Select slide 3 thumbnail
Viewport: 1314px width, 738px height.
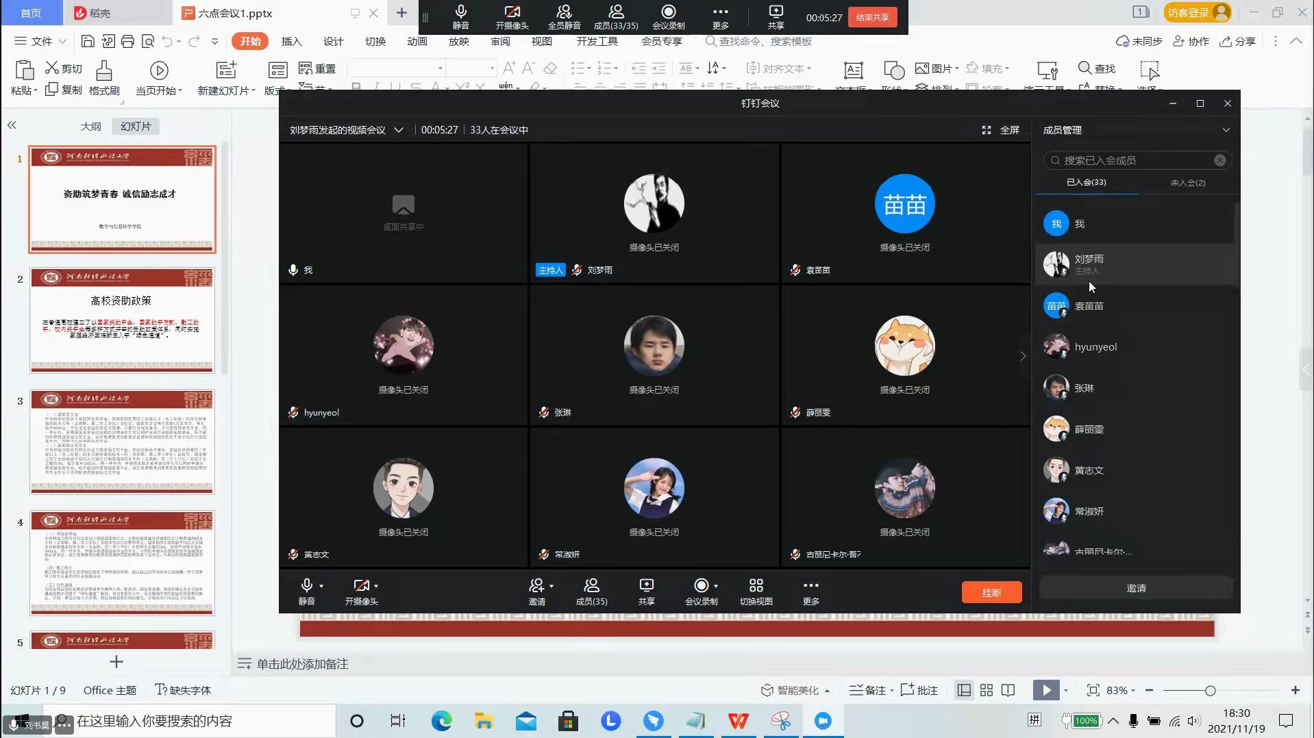122,442
